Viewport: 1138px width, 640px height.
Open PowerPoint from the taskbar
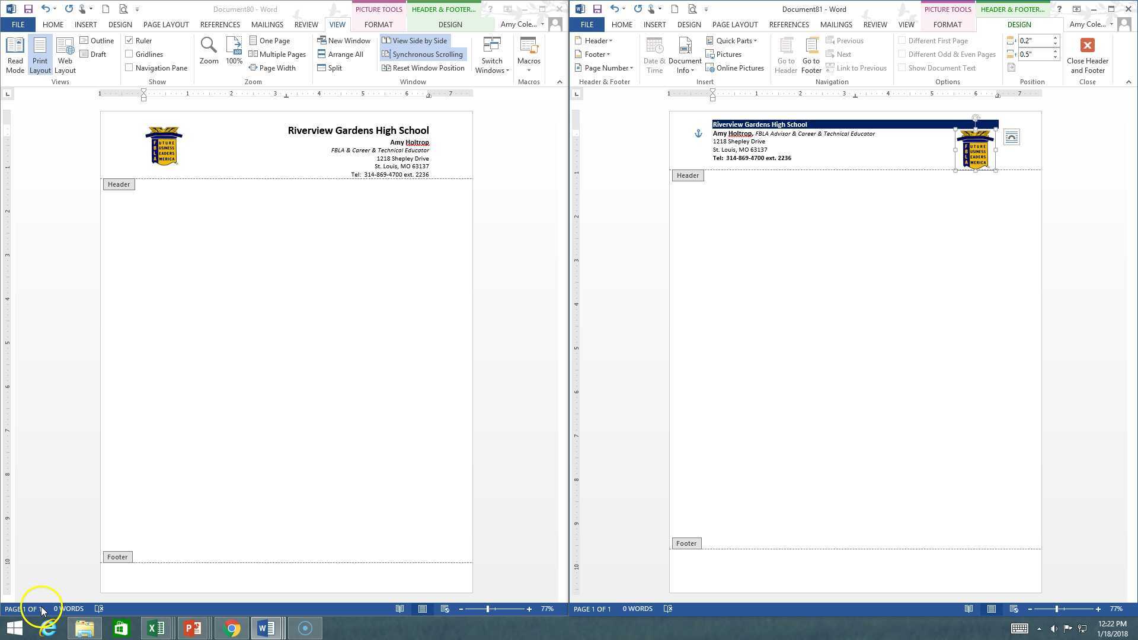click(193, 628)
